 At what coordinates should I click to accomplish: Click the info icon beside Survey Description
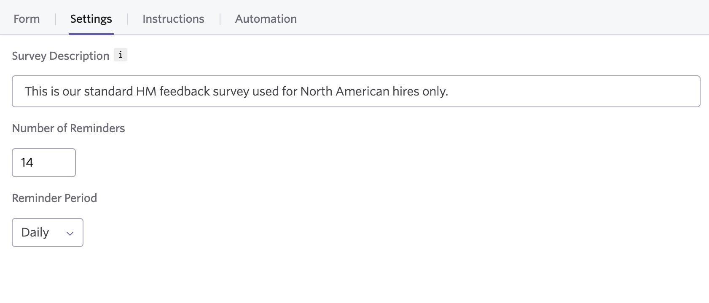pyautogui.click(x=121, y=55)
